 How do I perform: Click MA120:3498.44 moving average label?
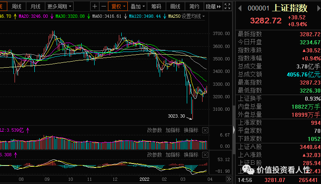click(145, 17)
